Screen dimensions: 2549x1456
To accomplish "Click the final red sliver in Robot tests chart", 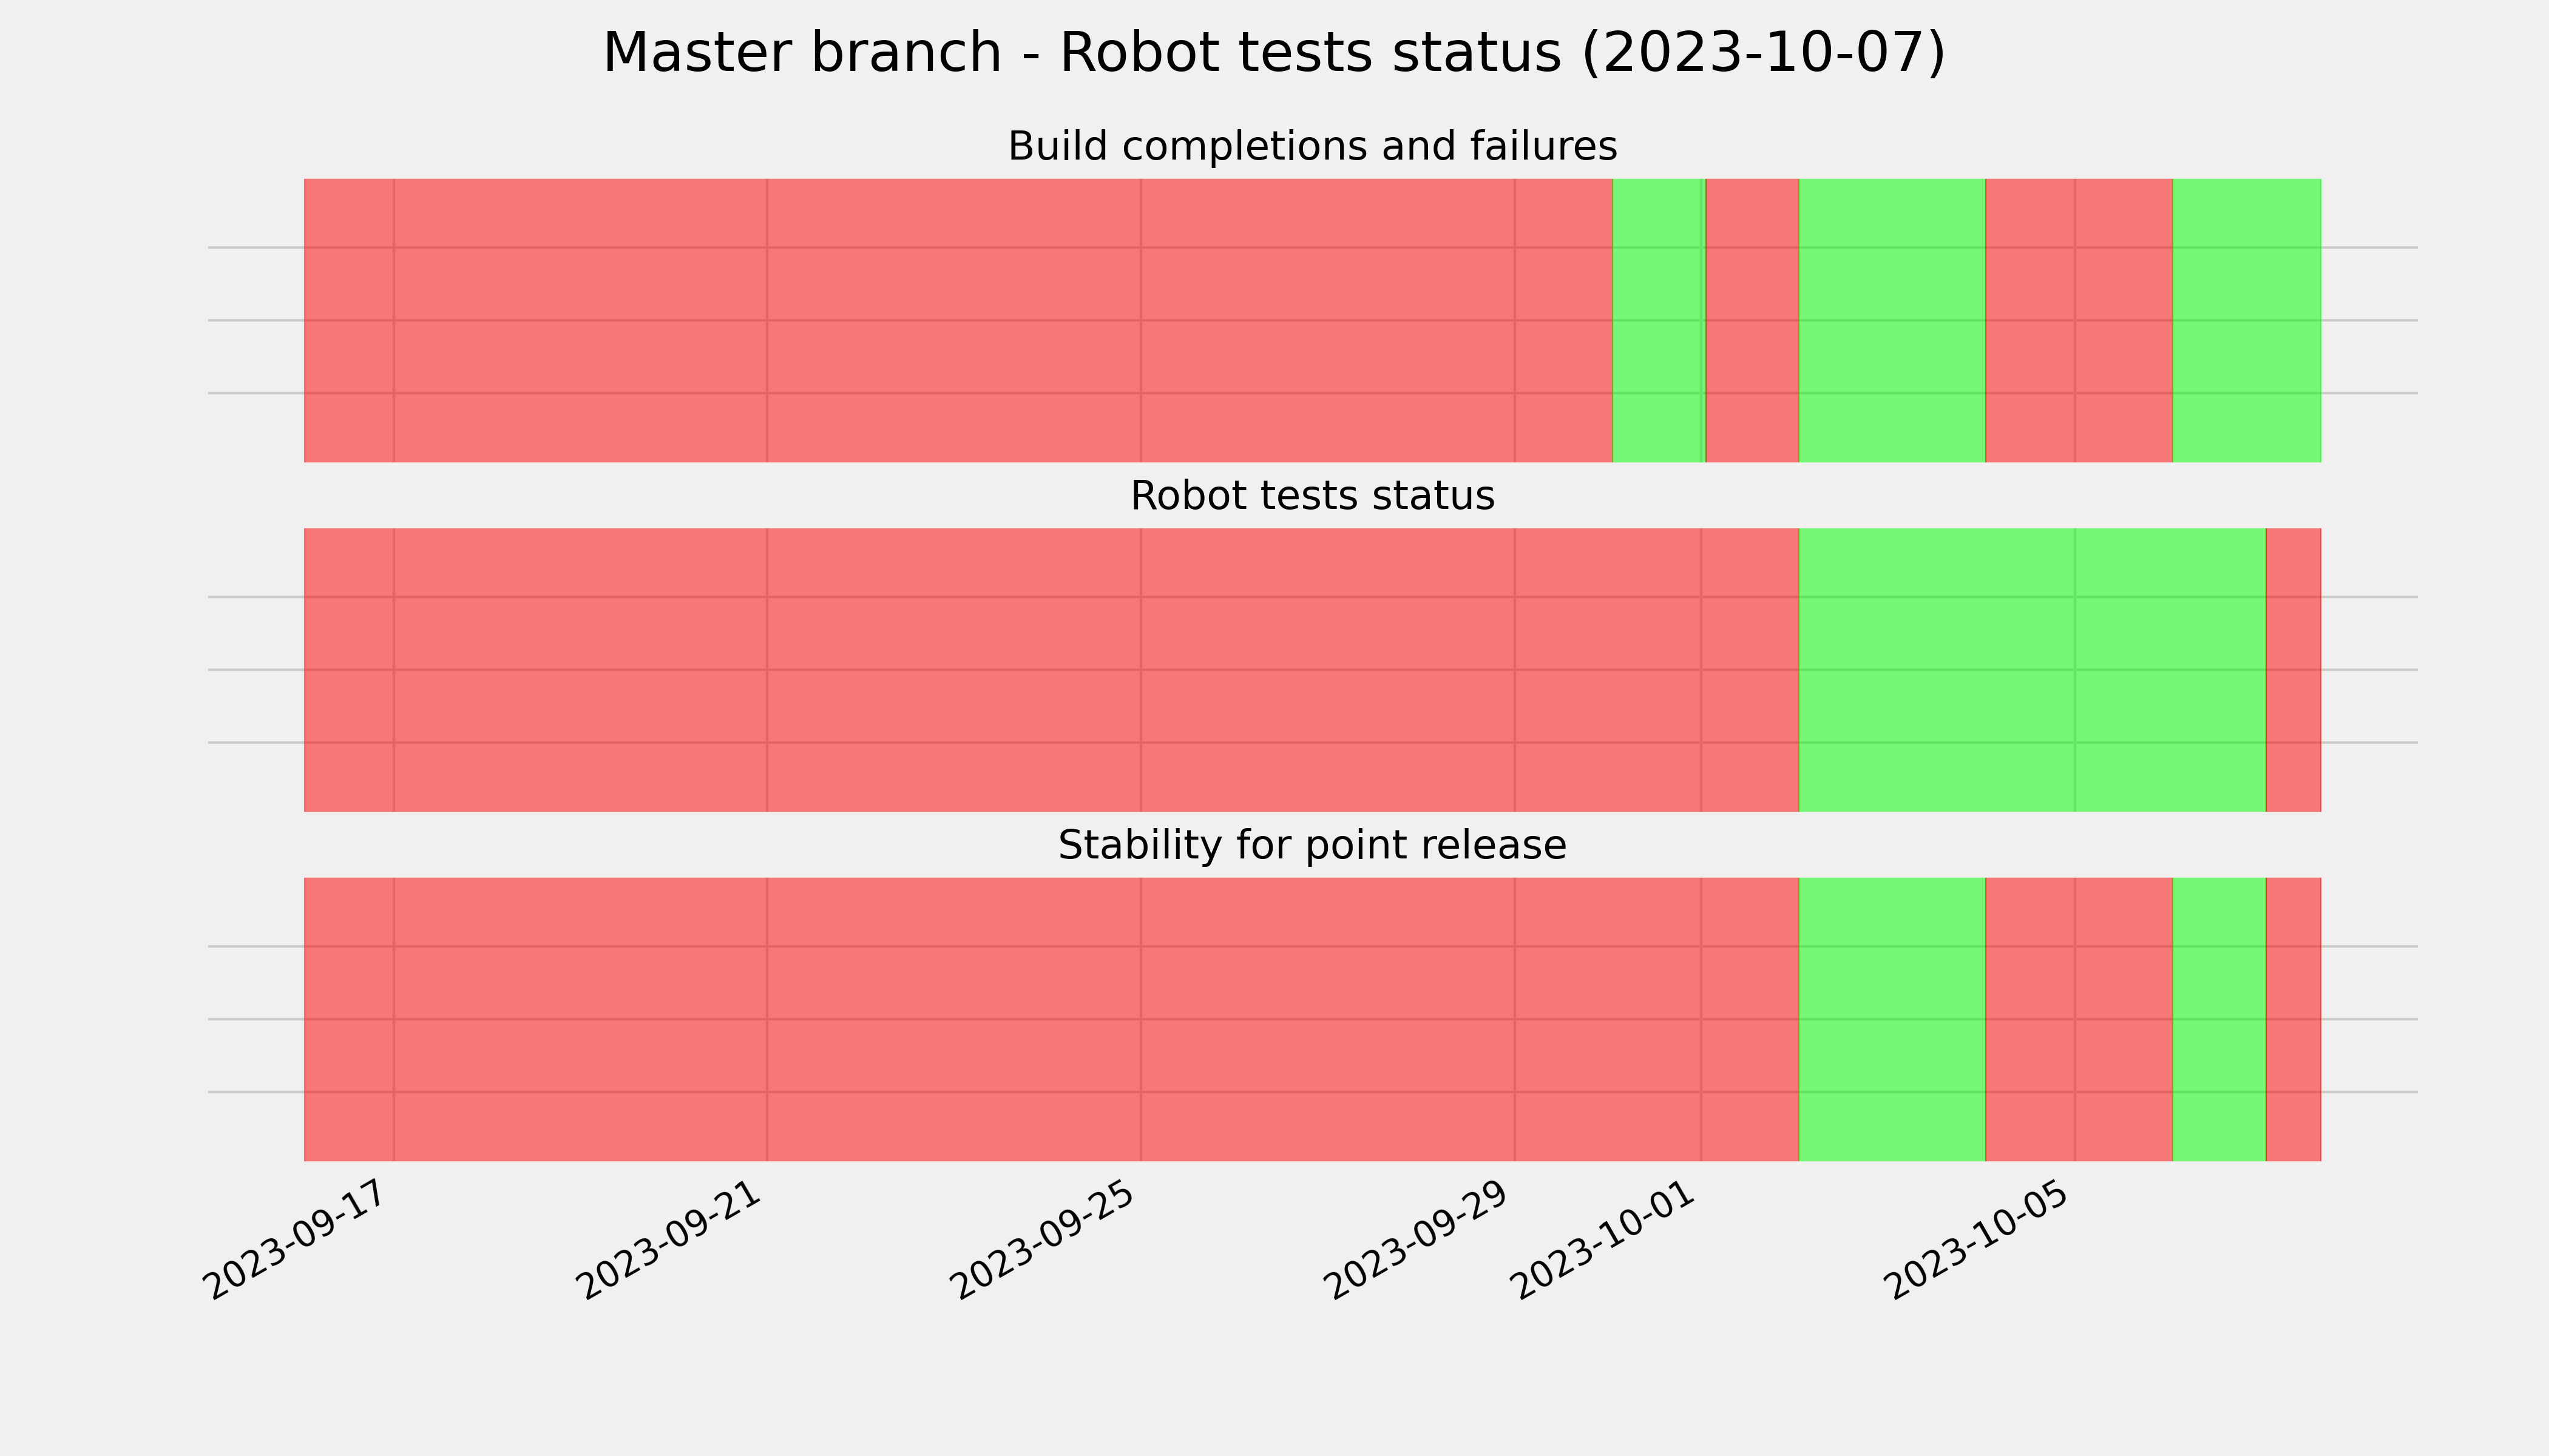I will (2294, 670).
